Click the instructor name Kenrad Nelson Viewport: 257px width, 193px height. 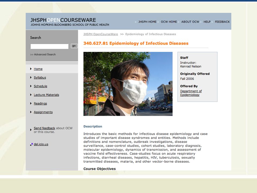tap(191, 66)
